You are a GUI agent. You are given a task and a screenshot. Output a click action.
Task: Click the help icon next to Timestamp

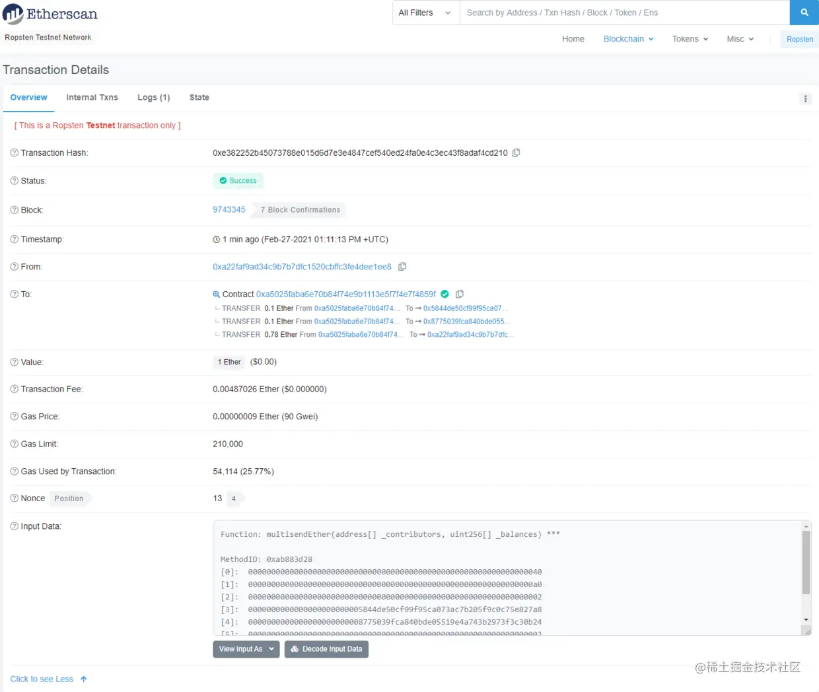click(14, 239)
